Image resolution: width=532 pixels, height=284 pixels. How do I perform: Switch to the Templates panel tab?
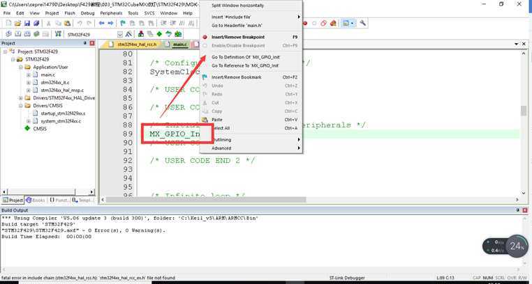82,200
